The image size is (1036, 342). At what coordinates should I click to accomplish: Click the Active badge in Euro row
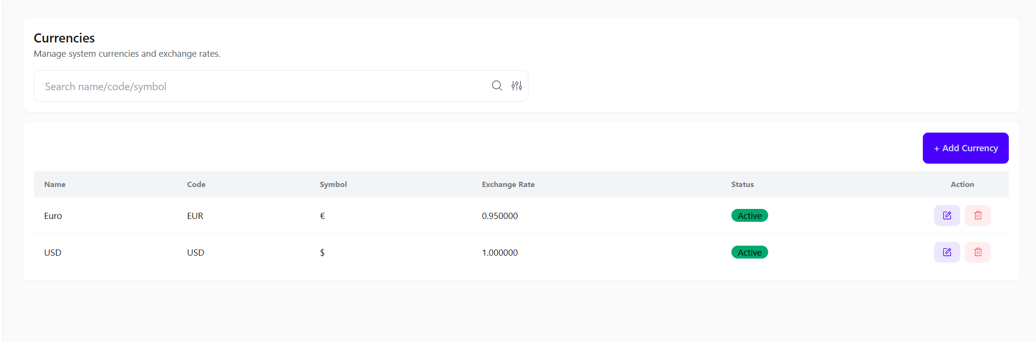click(750, 216)
